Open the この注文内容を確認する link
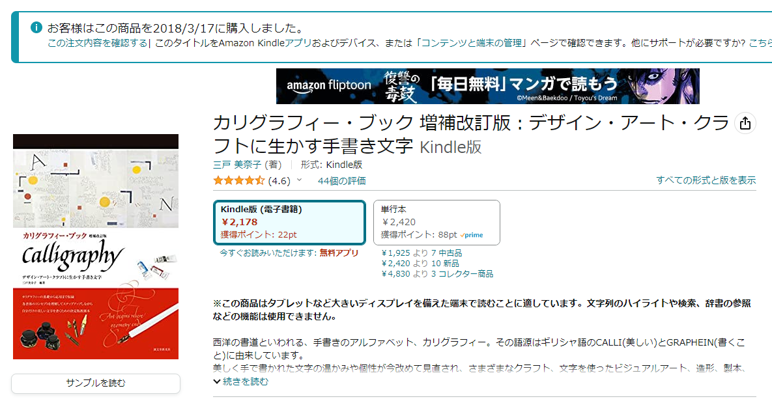 [98, 43]
